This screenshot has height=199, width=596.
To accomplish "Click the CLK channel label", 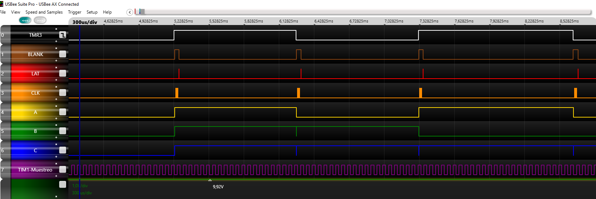I will click(x=35, y=93).
